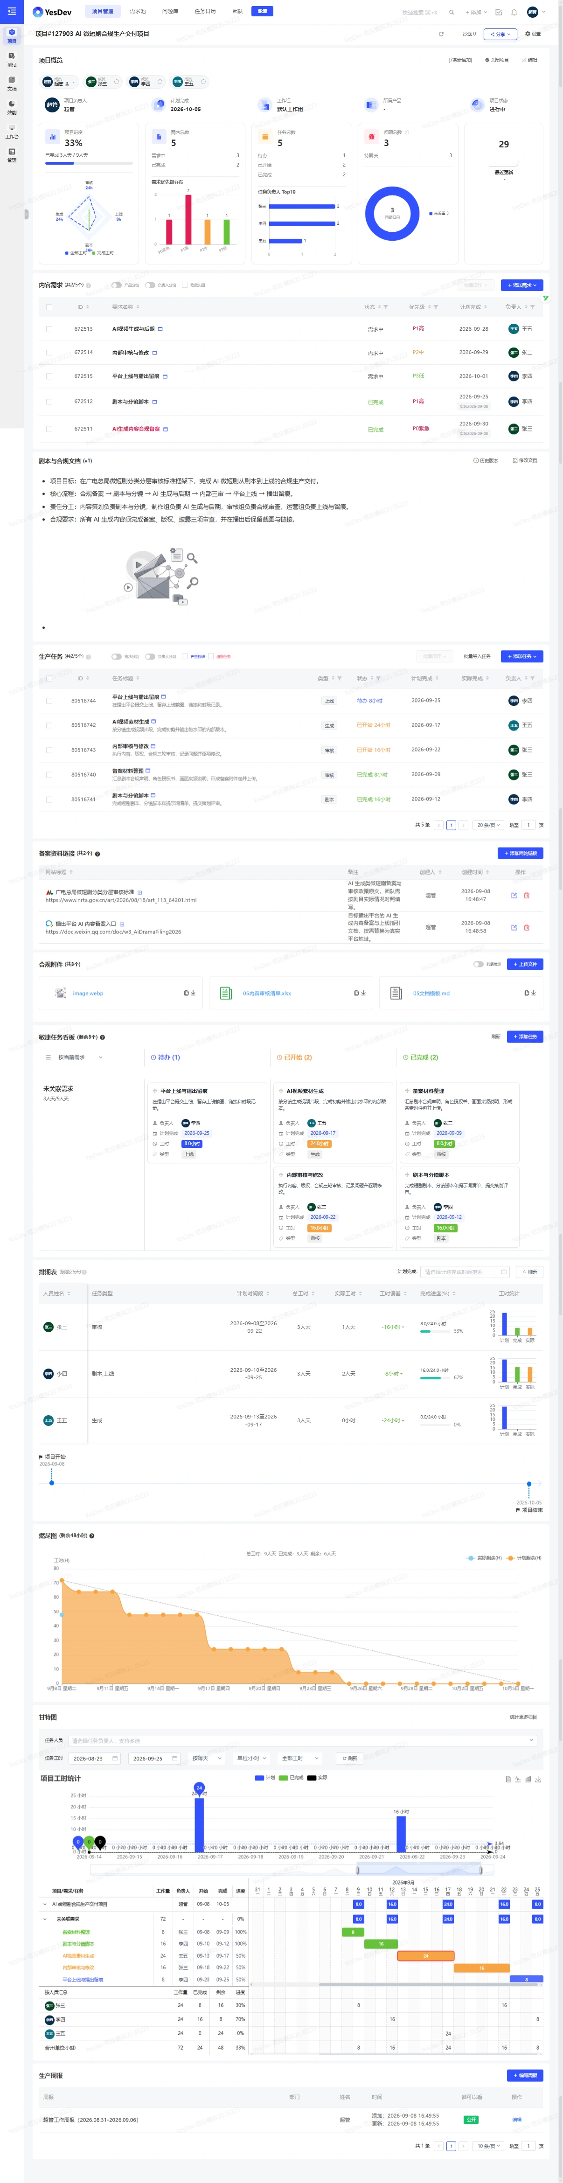The width and height of the screenshot is (563, 2183).
Task: Open the 按当前需求 grouping dropdown
Action: click(80, 1057)
